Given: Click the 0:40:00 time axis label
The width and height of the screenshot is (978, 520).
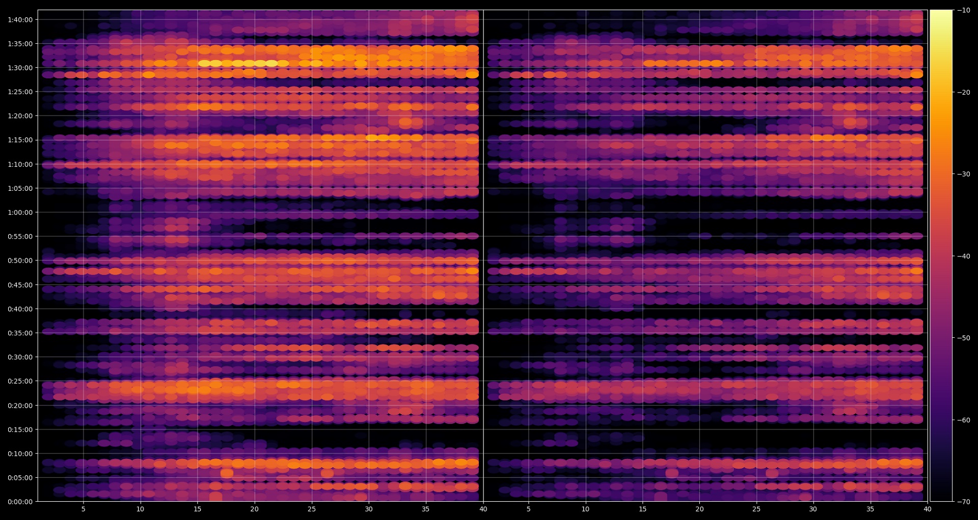Looking at the screenshot, I should (20, 309).
